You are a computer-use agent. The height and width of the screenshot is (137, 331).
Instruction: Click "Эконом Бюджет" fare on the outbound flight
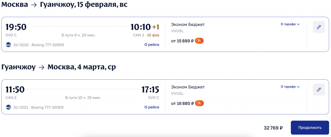(188, 24)
